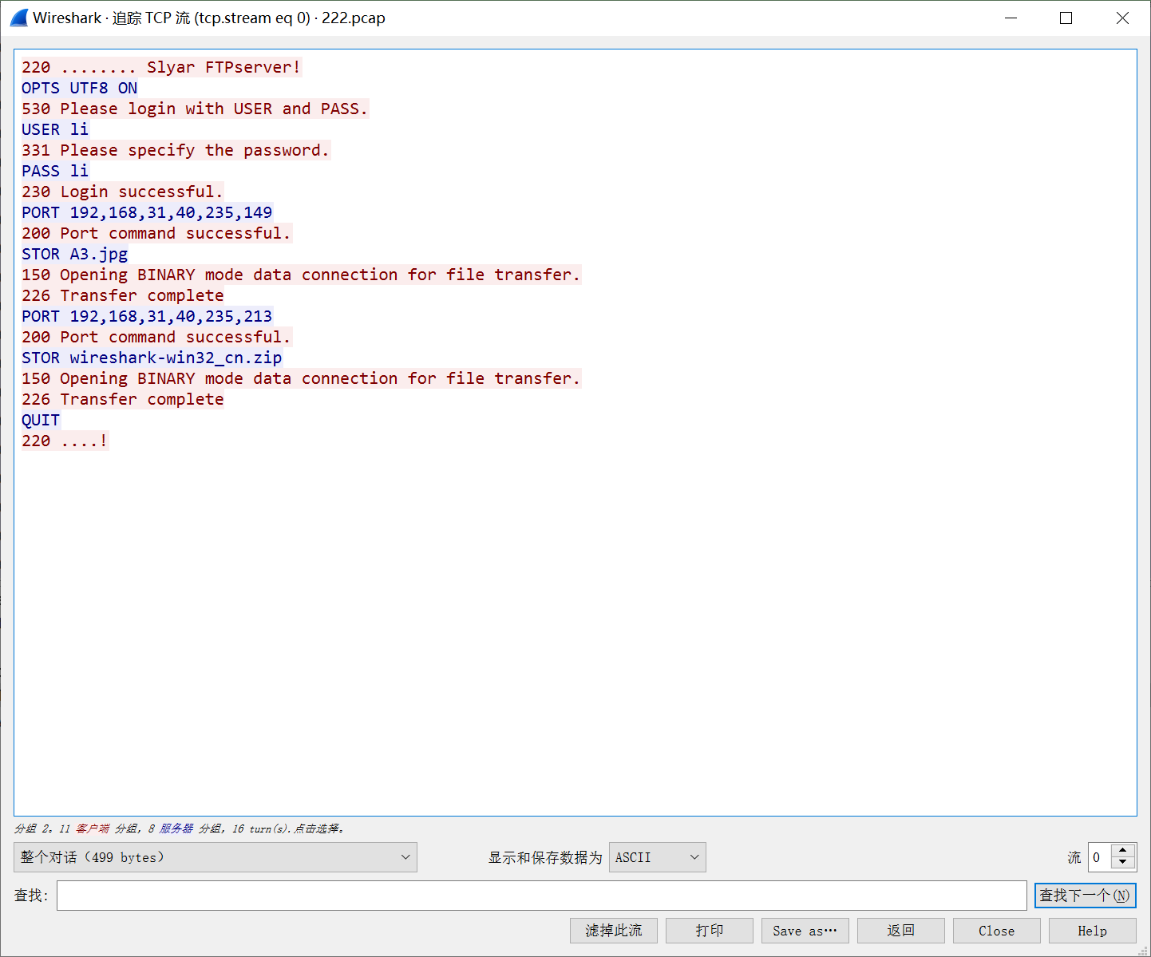
Task: Click '331 Please specify the password.' line
Action: pyautogui.click(x=176, y=150)
